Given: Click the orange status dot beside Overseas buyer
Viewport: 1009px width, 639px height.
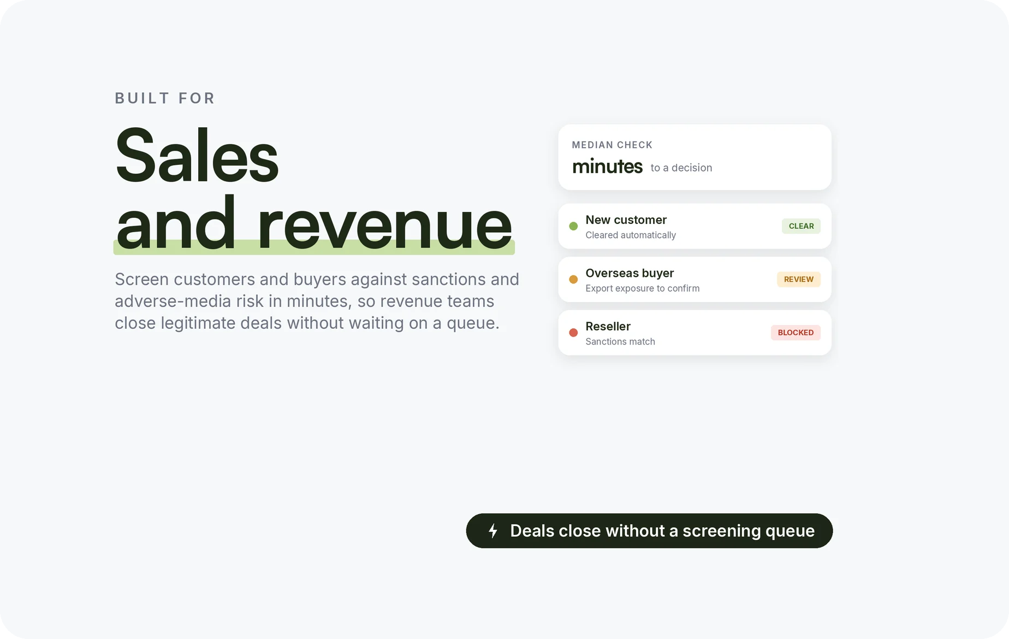Looking at the screenshot, I should coord(573,279).
